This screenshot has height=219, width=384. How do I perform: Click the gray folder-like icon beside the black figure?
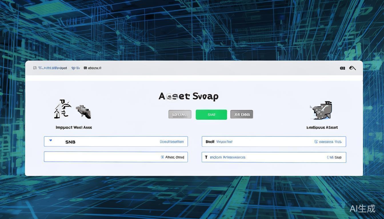point(83,111)
